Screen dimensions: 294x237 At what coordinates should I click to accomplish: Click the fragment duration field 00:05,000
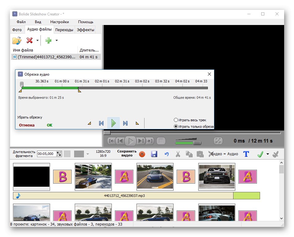(x=47, y=154)
